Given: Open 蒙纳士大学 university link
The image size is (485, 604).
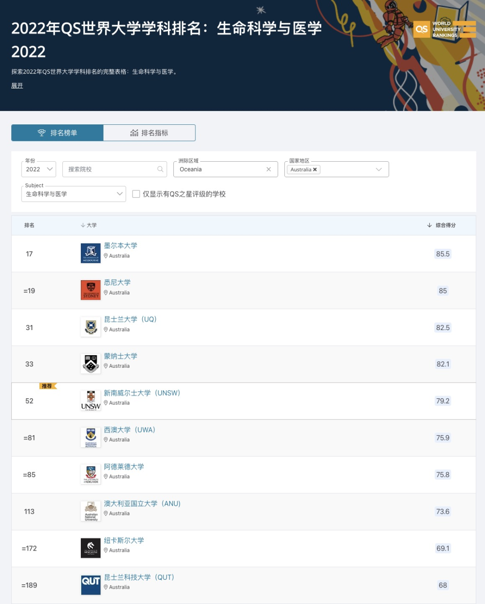Looking at the screenshot, I should (x=121, y=356).
